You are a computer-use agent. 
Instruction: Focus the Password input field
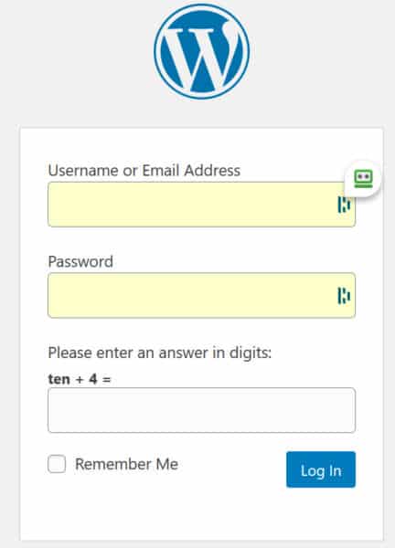(x=201, y=295)
